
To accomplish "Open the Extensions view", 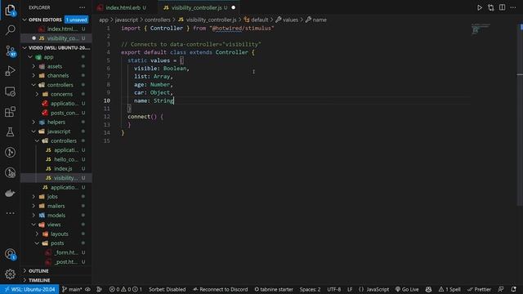I will 10,112.
